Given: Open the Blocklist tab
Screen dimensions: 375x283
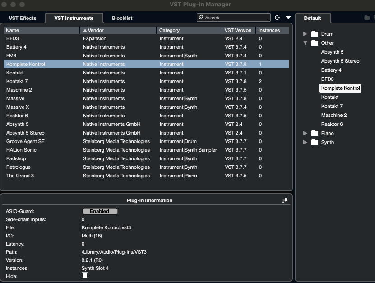Looking at the screenshot, I should click(122, 18).
